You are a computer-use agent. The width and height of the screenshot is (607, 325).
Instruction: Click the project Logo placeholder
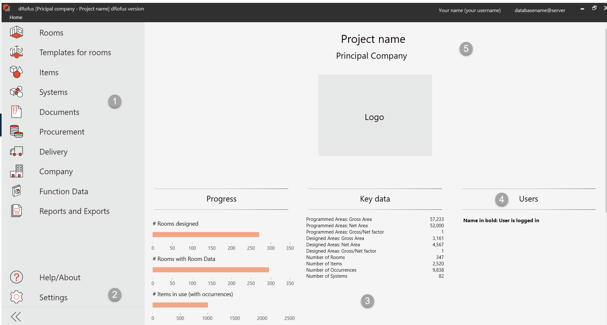[375, 116]
